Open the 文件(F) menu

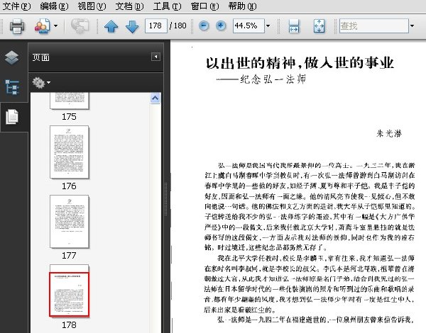[16, 6]
